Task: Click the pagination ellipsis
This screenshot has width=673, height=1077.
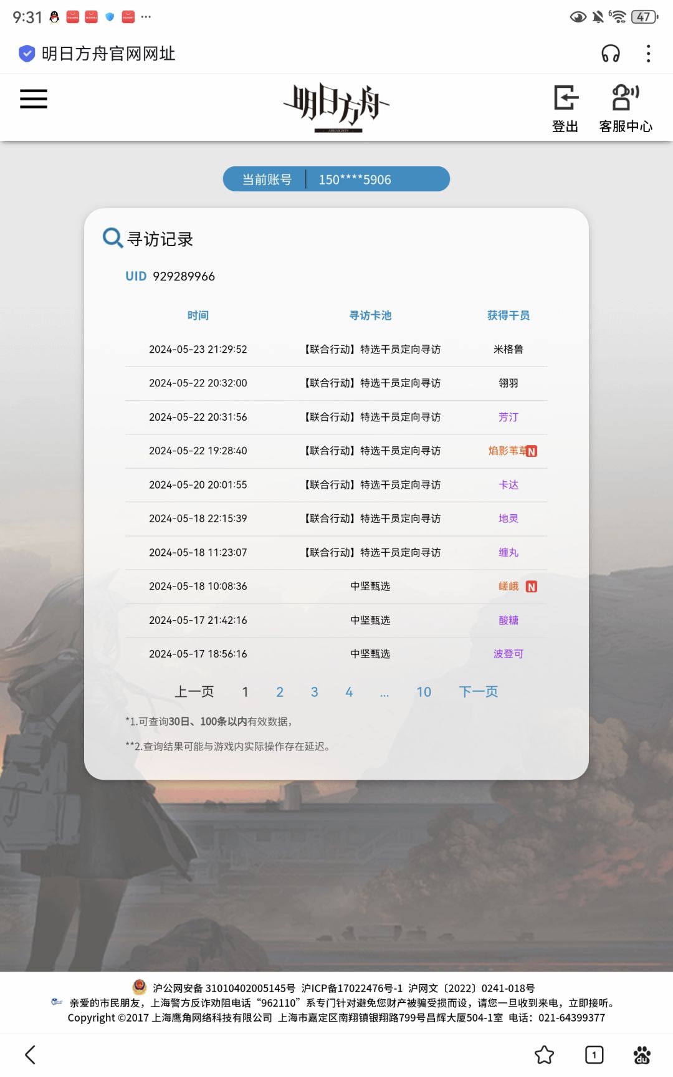Action: [x=384, y=694]
